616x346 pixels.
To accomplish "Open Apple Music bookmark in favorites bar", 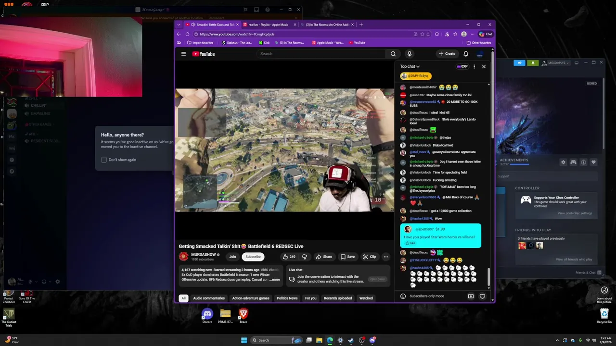I will pyautogui.click(x=328, y=43).
